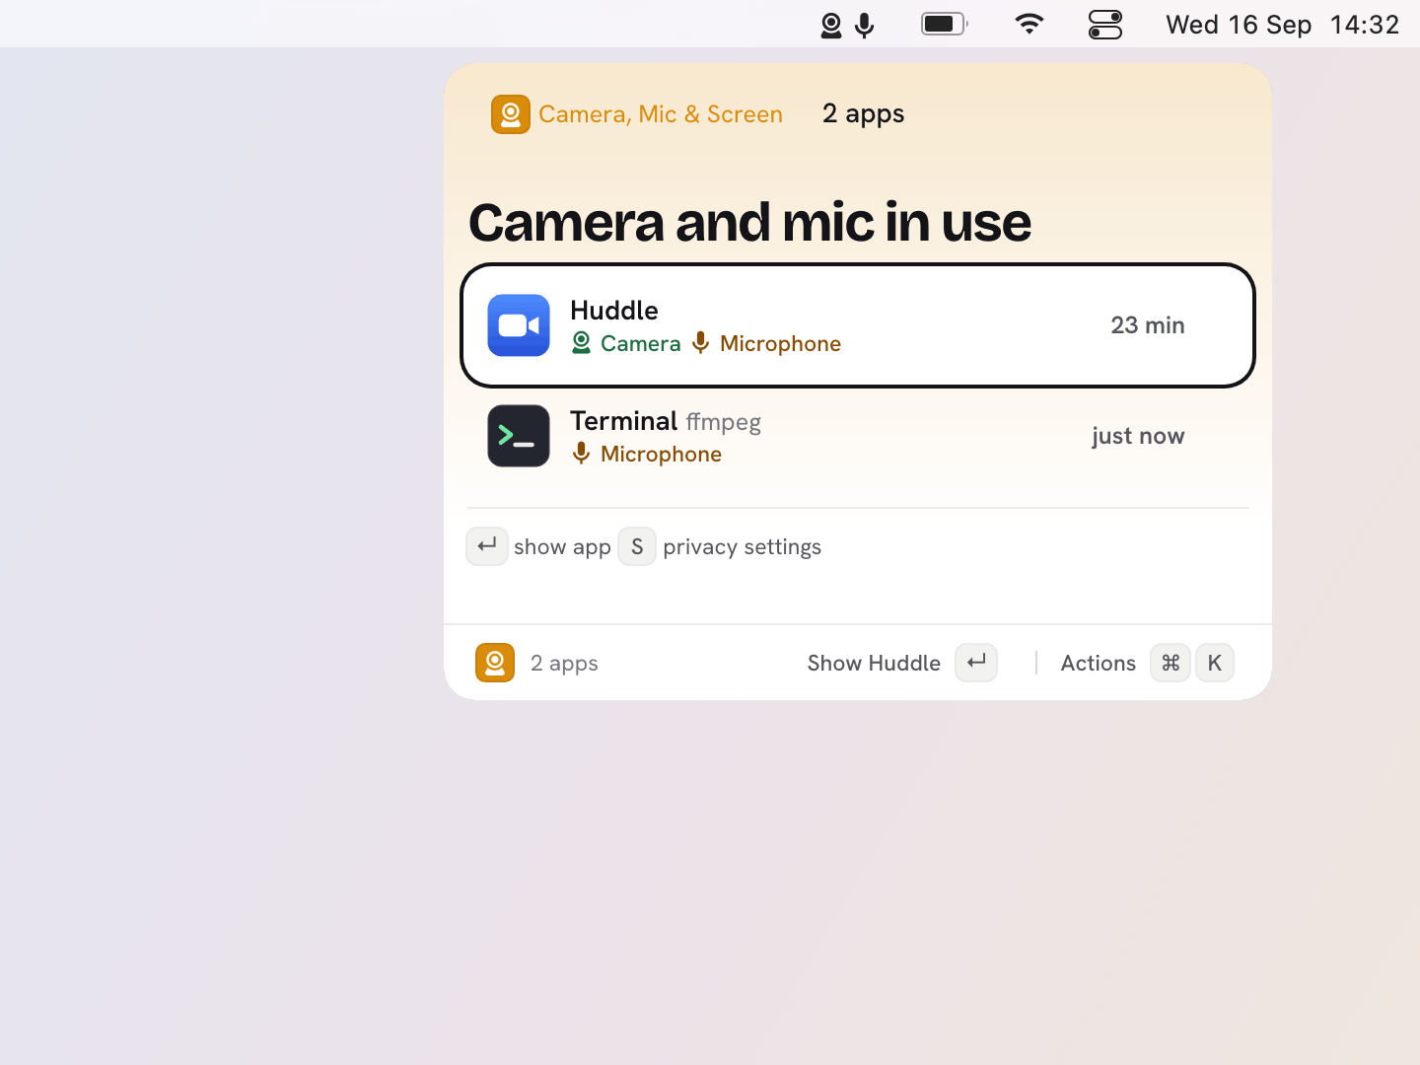Click the orange extension icon in the footer

(x=495, y=663)
